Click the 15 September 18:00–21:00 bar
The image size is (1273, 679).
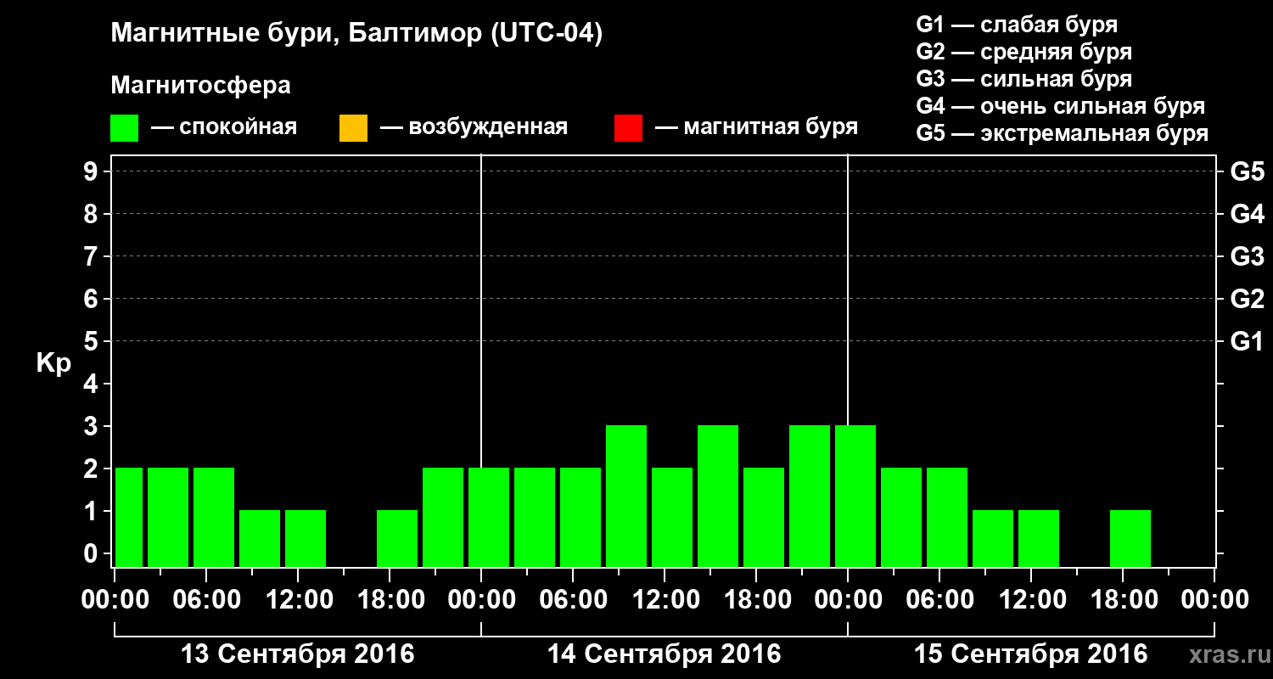coord(1130,538)
